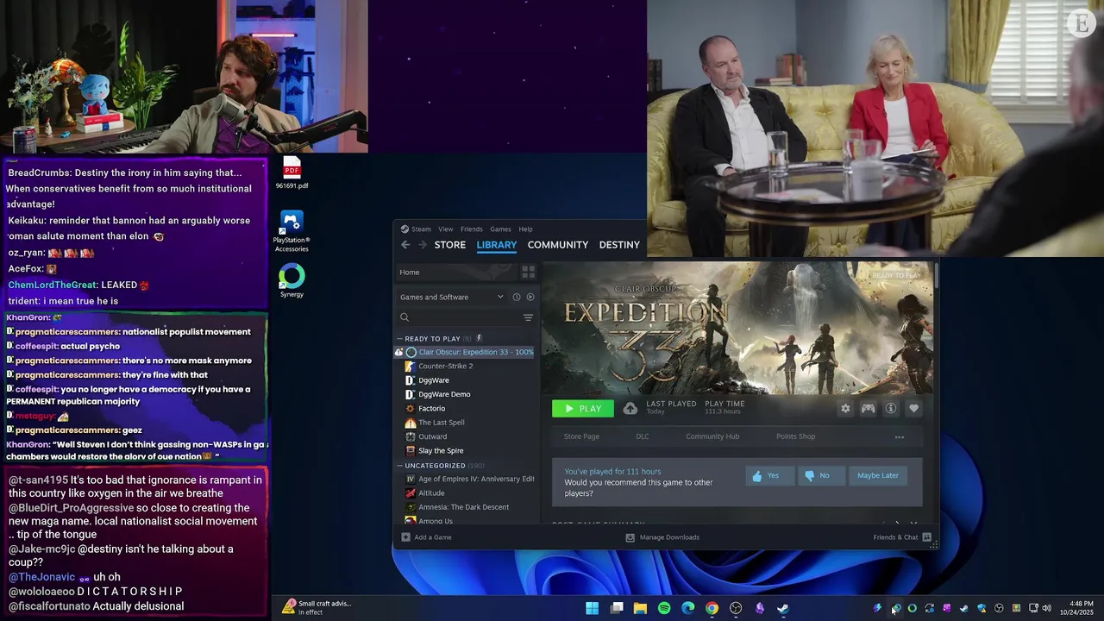The width and height of the screenshot is (1104, 621).
Task: Collapse the READY TO PLAY category
Action: click(400, 338)
